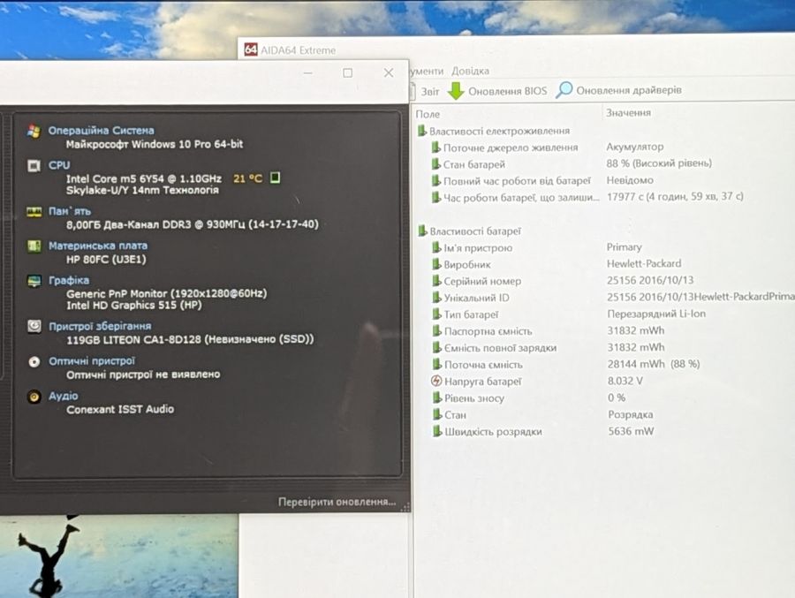Click battery icon next to Поточне джерело живлення
The width and height of the screenshot is (795, 598).
point(435,148)
